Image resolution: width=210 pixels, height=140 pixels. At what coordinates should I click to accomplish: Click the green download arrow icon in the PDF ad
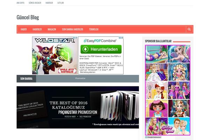point(85,49)
